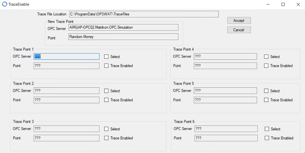Minimize the TraceEnable window
305x153 pixels.
coord(268,4)
